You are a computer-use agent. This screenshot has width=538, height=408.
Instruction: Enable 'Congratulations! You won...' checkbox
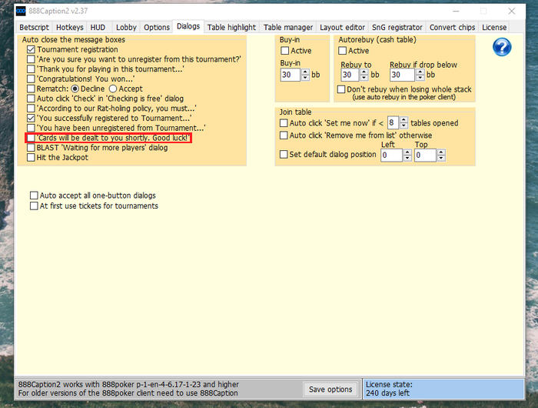click(31, 79)
